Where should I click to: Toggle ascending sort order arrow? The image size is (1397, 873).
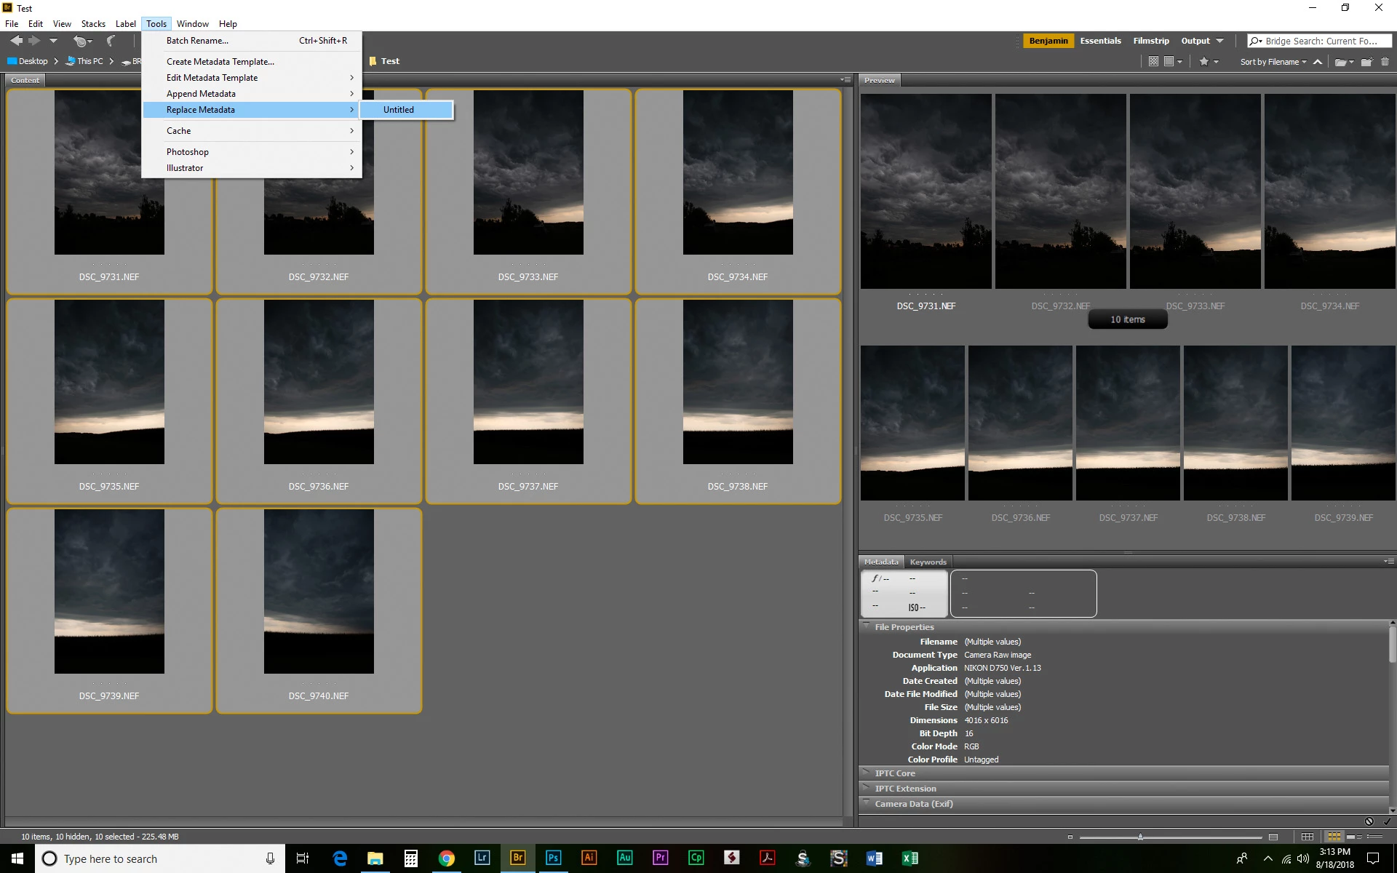click(x=1318, y=62)
